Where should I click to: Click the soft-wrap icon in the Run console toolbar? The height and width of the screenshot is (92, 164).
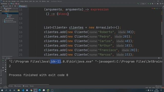click(6, 65)
